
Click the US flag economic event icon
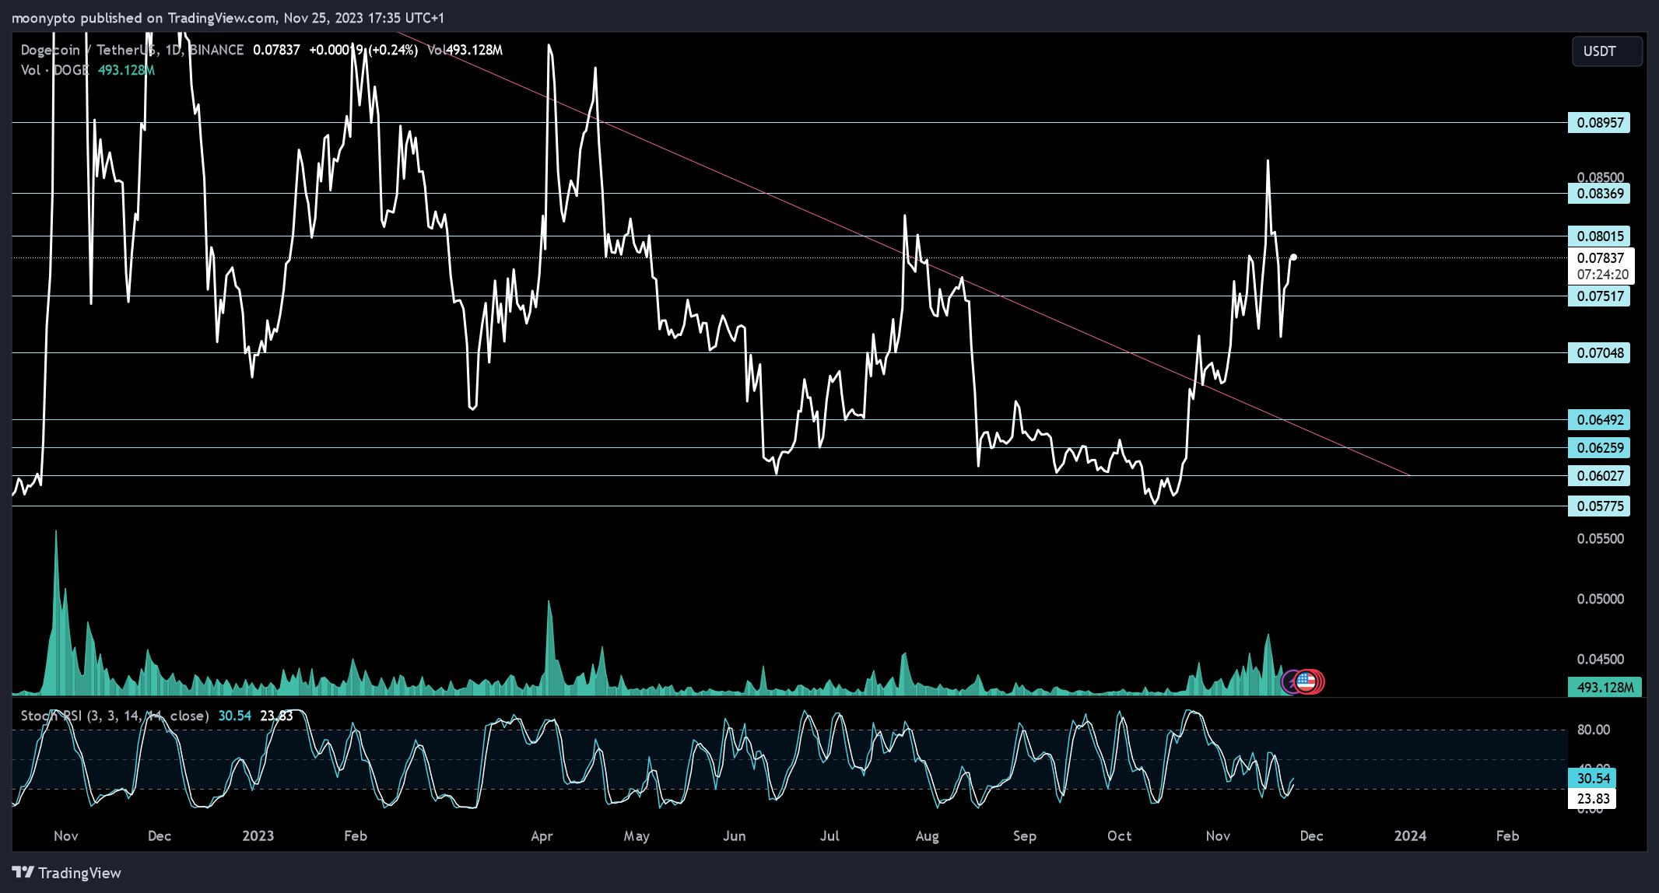pos(1306,682)
